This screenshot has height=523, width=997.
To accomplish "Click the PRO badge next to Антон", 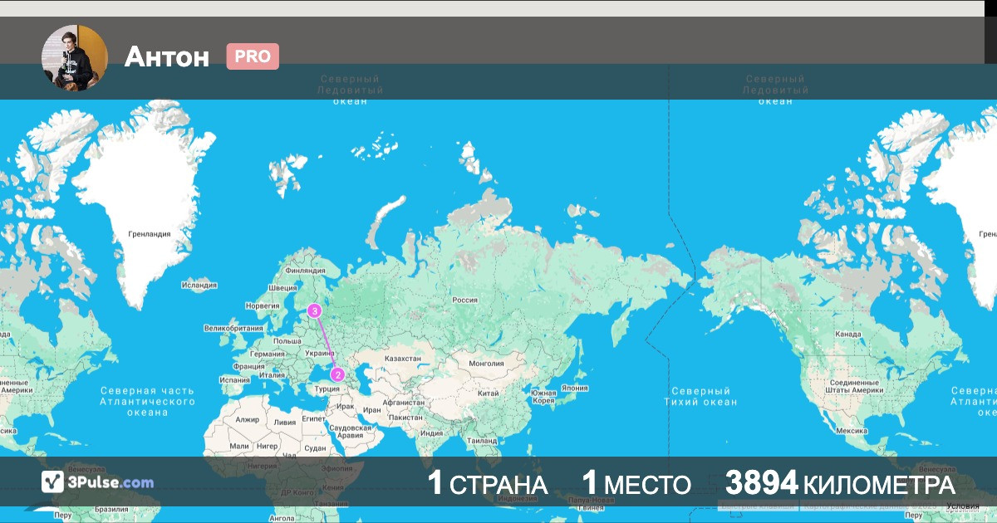I will (x=253, y=56).
